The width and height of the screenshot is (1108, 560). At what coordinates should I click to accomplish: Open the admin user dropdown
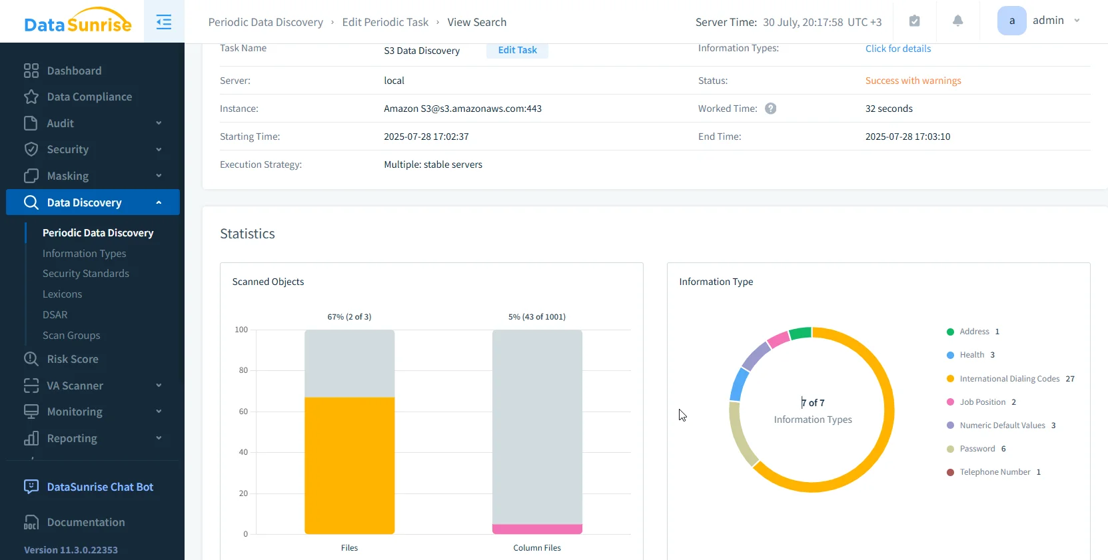[x=1039, y=21]
